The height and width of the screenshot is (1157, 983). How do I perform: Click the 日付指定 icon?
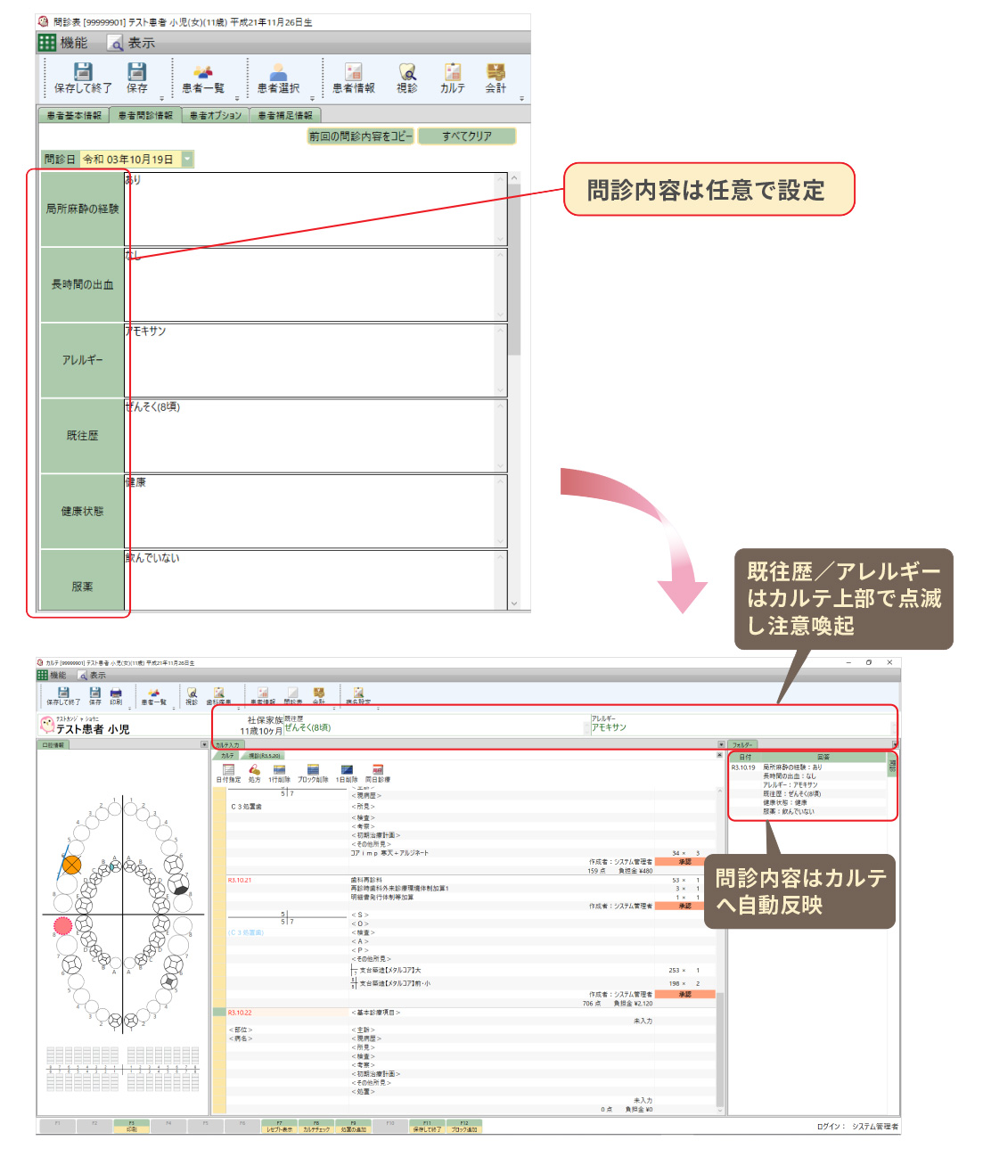point(228,772)
